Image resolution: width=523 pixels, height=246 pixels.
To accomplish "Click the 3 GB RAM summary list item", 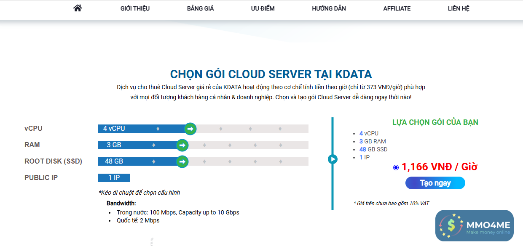I will [373, 141].
